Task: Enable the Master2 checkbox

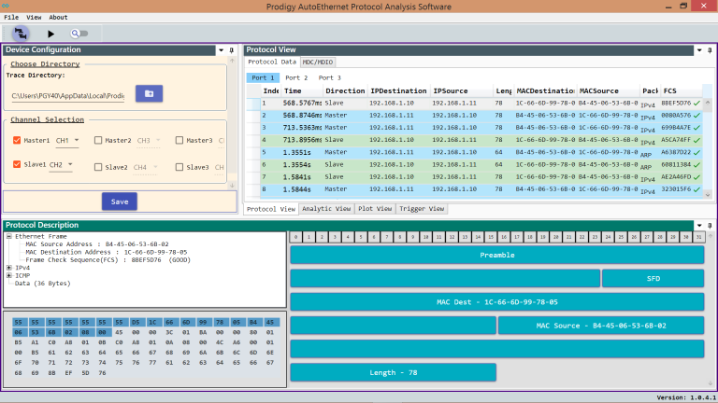Action: (x=98, y=140)
